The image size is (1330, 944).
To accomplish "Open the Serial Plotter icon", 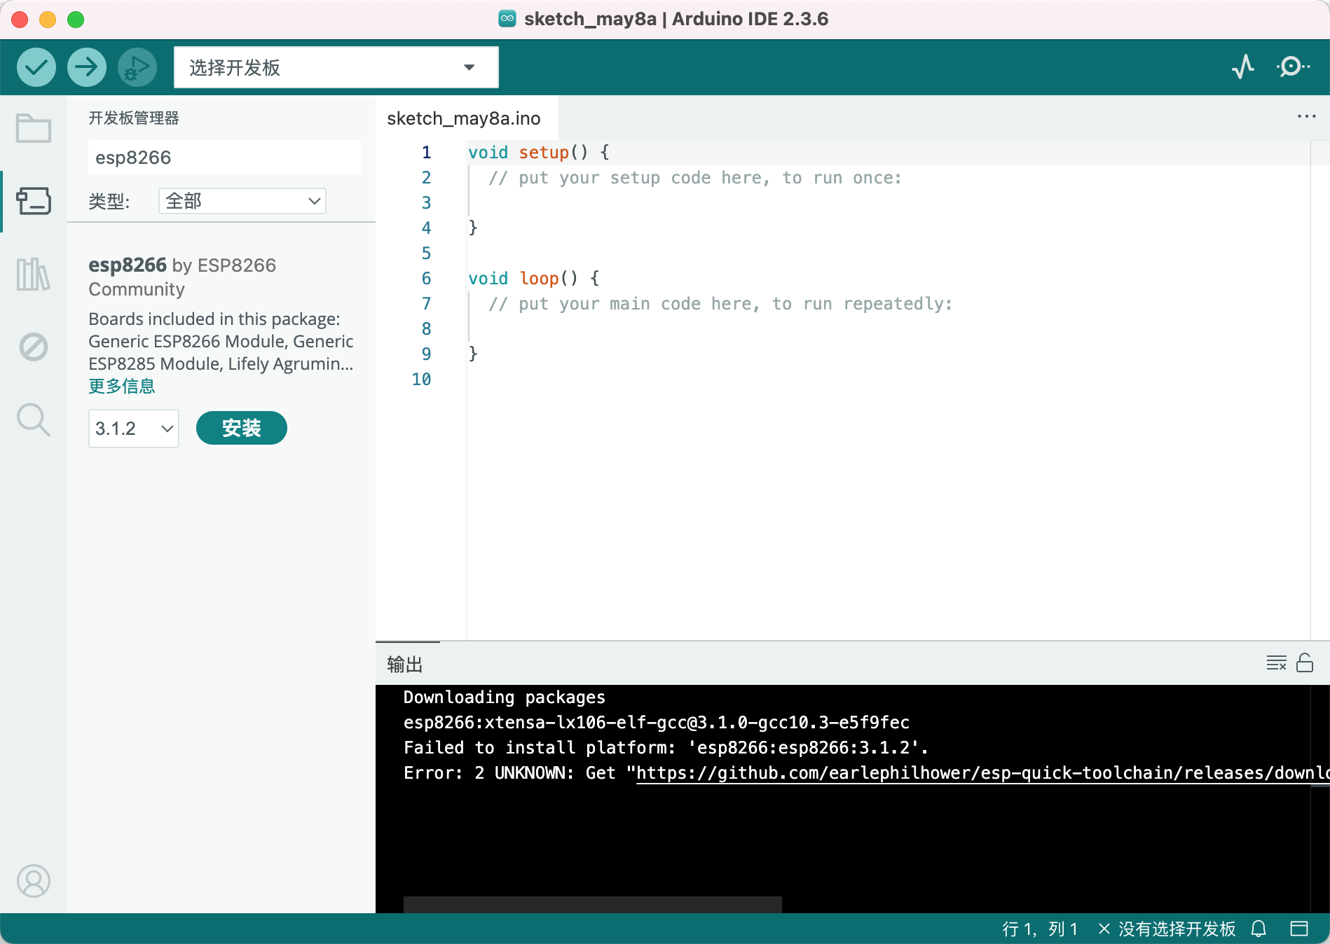I will coord(1243,67).
